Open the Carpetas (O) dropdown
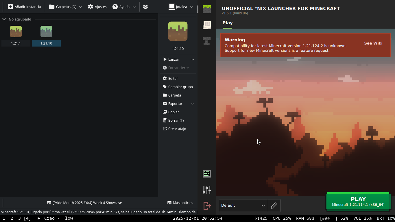 point(66,7)
